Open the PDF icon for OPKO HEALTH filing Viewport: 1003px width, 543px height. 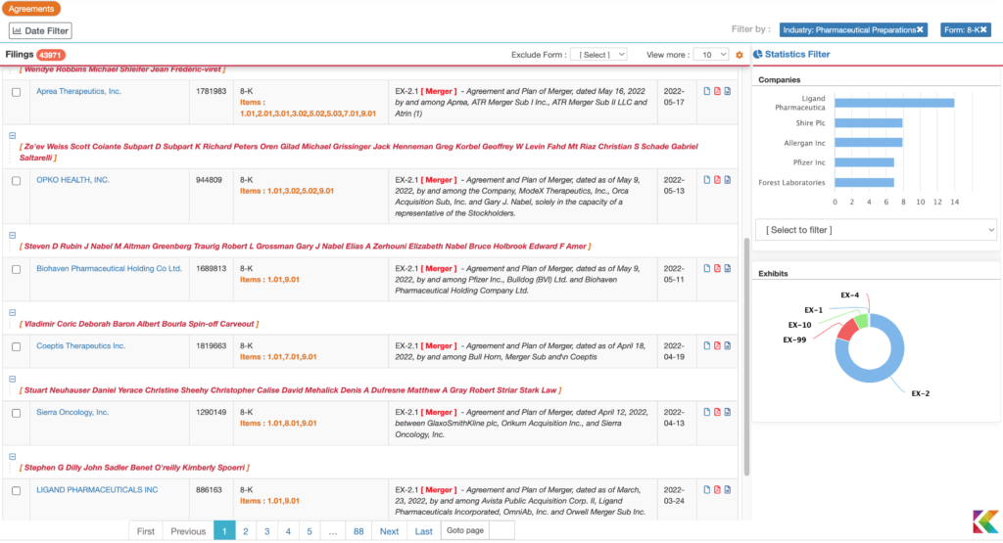(x=717, y=180)
